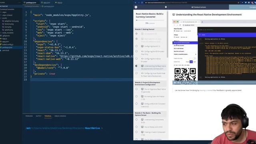Select package.json in the file explorer
This screenshot has height=144, width=256.
click(7, 47)
